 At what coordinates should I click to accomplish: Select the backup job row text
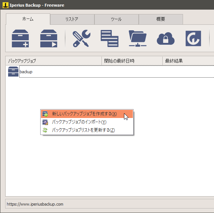(x=26, y=72)
